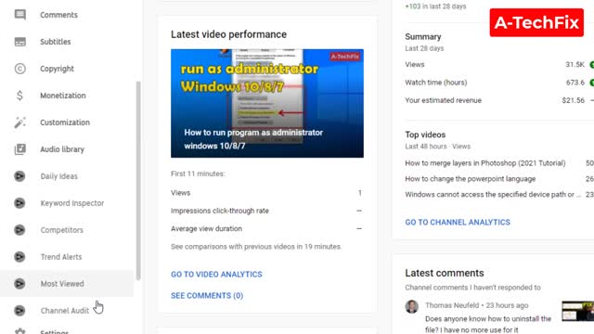
Task: Click 'How to change the powerpoint language' video
Action: 471,179
